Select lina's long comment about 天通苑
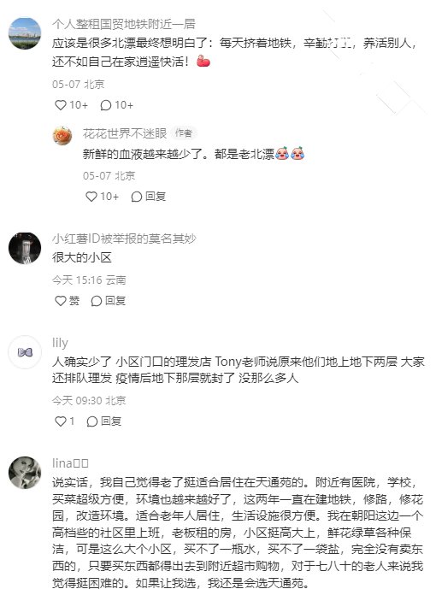436x589 pixels. (x=238, y=533)
